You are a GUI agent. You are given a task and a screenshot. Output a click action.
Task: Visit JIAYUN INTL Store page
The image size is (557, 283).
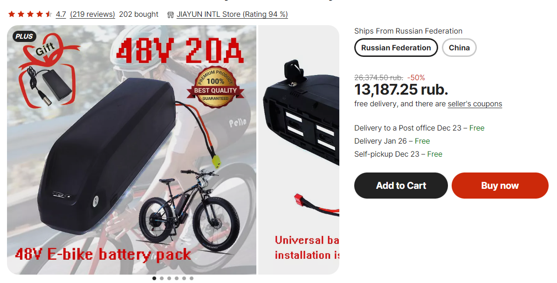[x=232, y=14]
